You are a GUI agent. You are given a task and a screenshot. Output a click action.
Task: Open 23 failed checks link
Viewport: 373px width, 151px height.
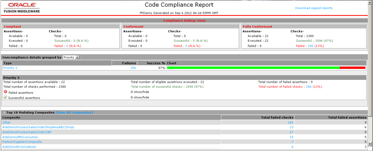(292, 127)
